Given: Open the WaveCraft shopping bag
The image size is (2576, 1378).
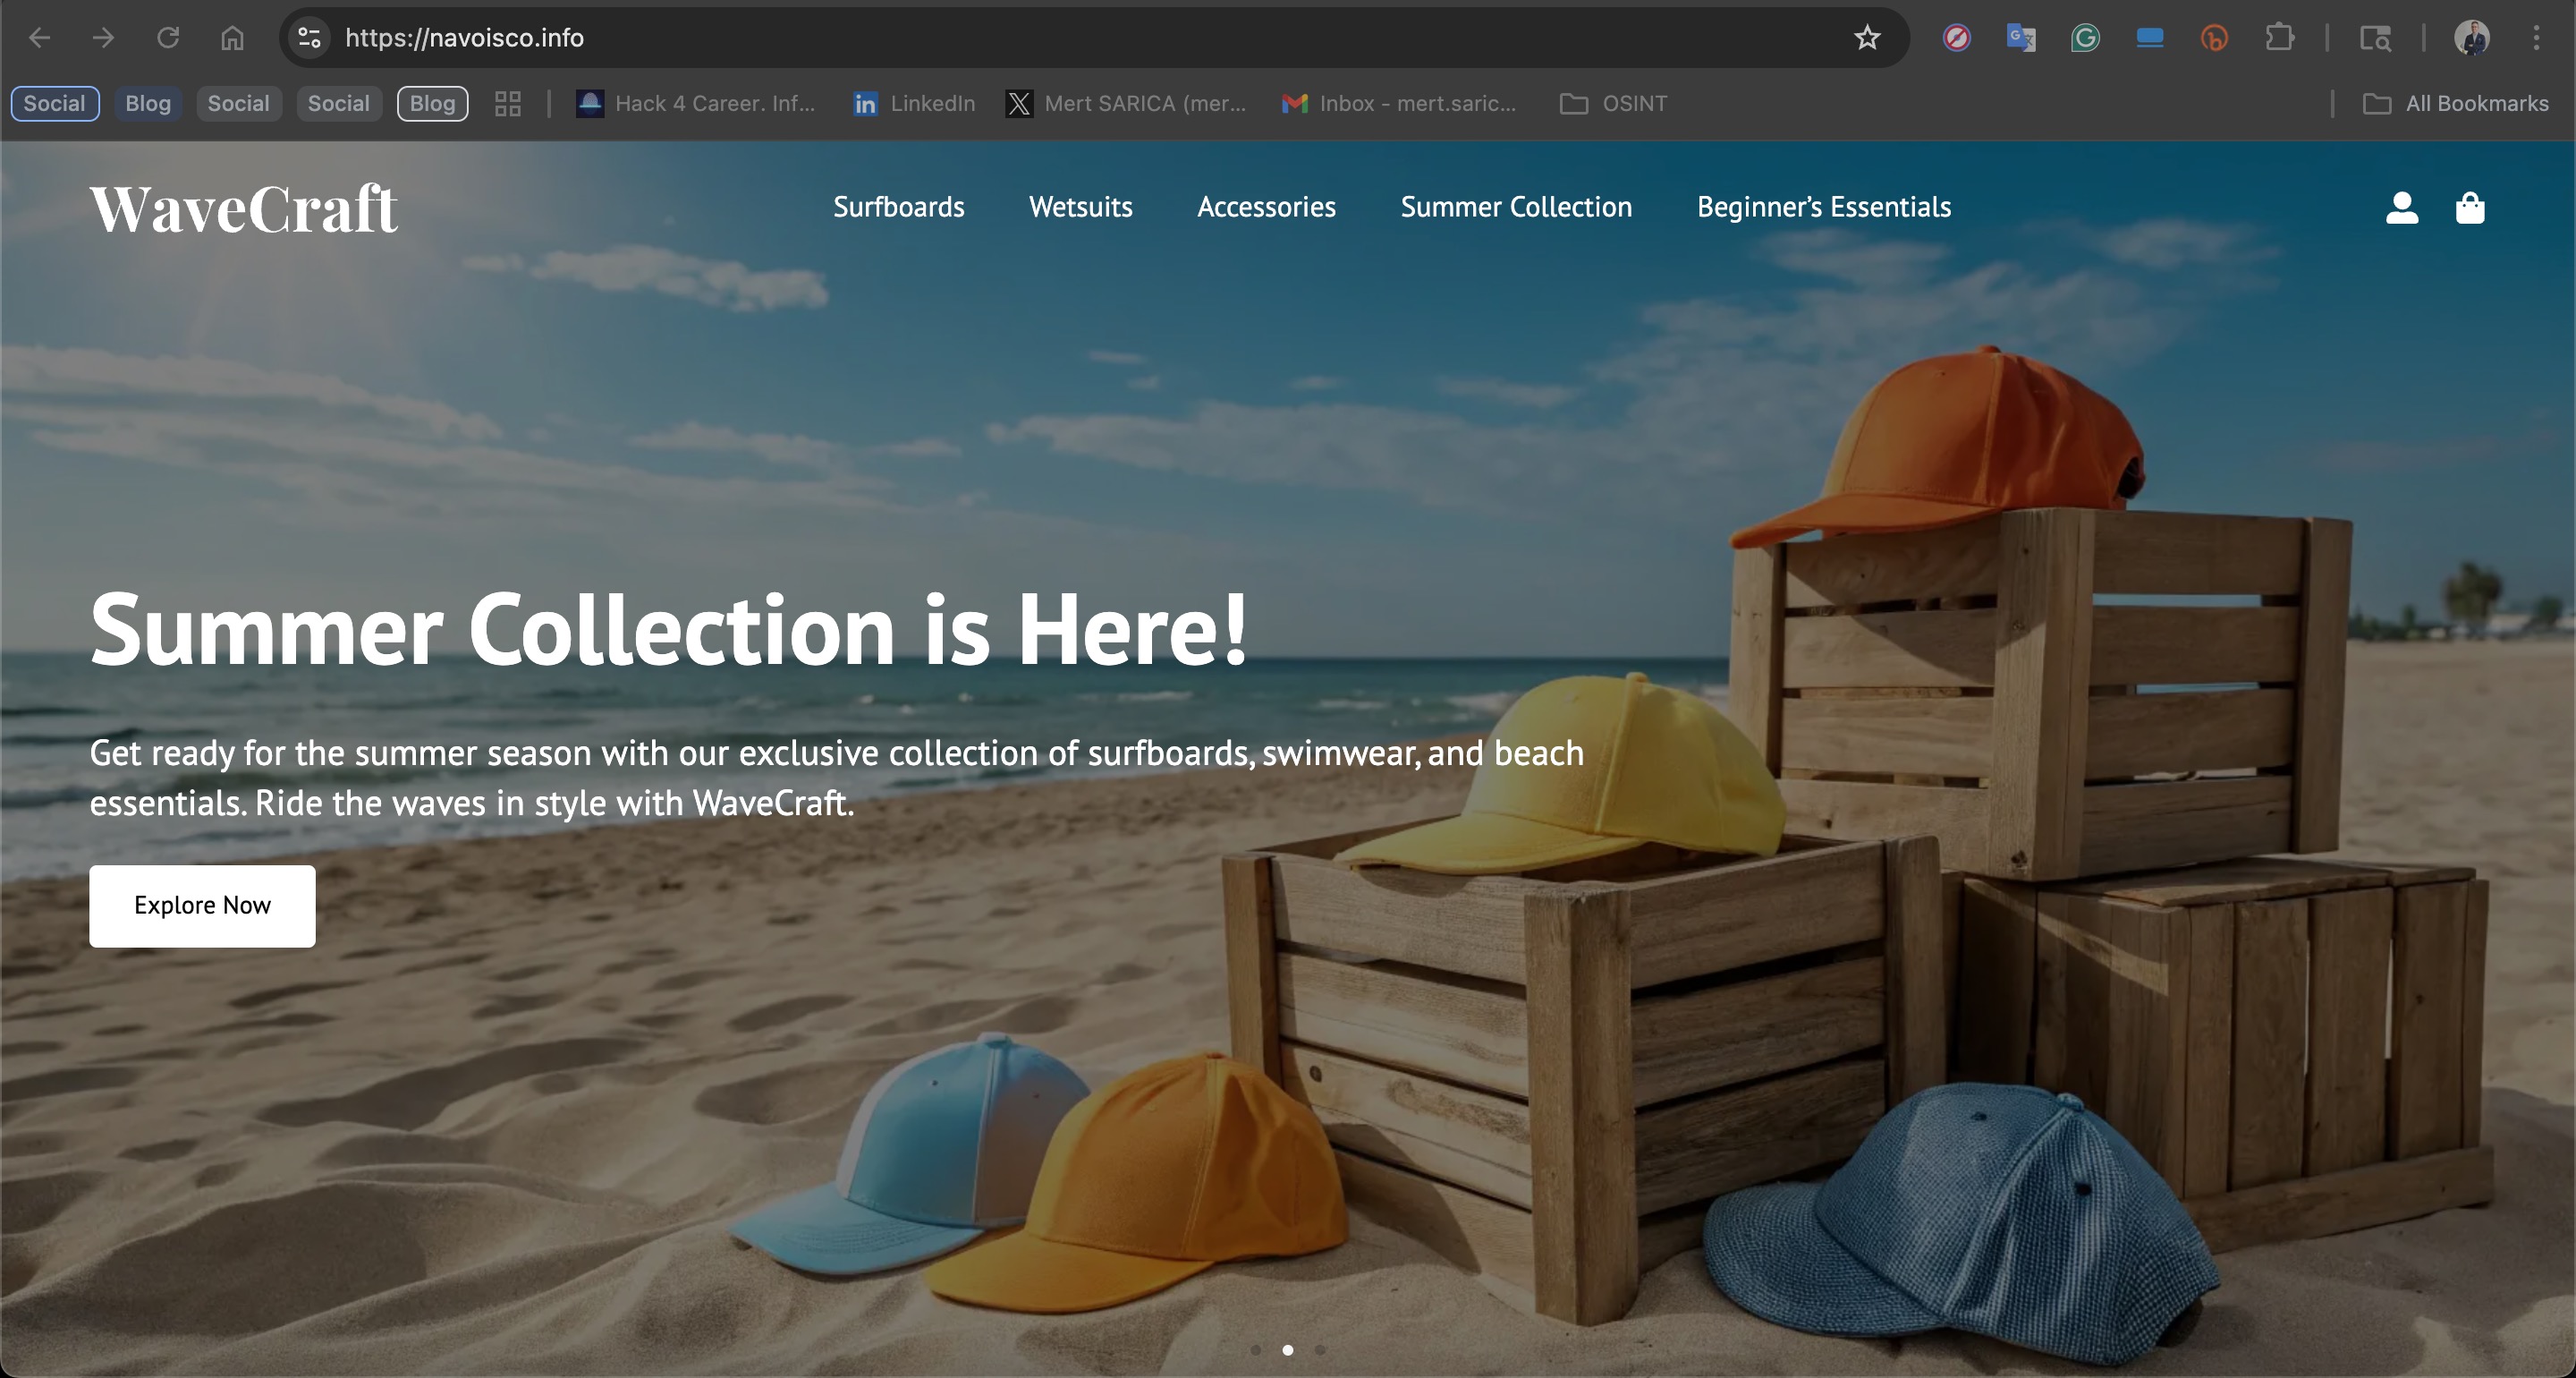Looking at the screenshot, I should [2470, 208].
